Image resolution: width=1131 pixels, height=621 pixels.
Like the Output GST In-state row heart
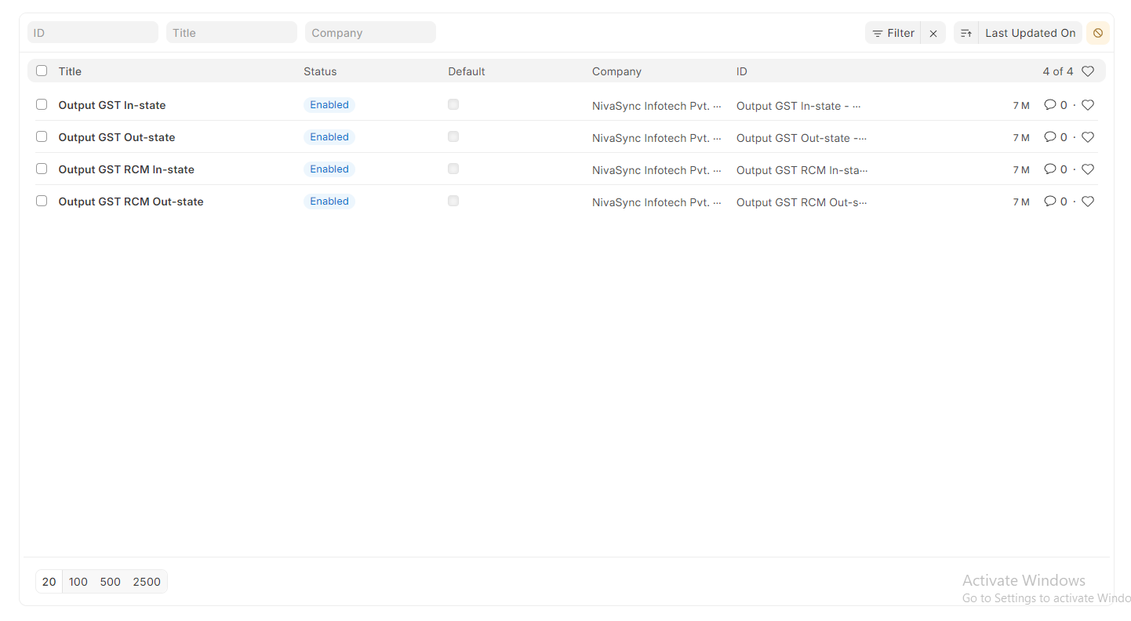pos(1087,105)
